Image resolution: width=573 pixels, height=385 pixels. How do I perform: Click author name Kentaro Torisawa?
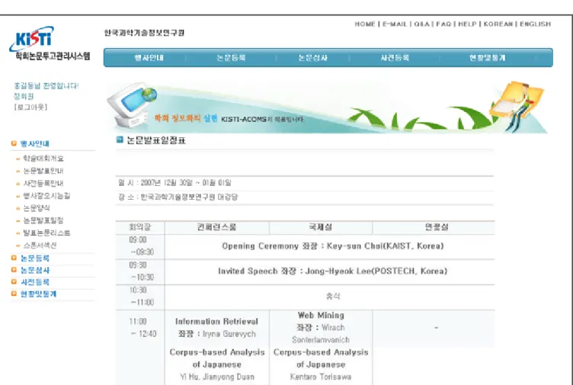[x=321, y=377]
